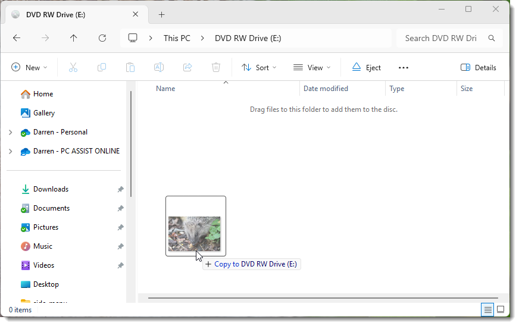Expand Darren - Personal OneDrive tree
Image resolution: width=519 pixels, height=326 pixels.
(10, 133)
